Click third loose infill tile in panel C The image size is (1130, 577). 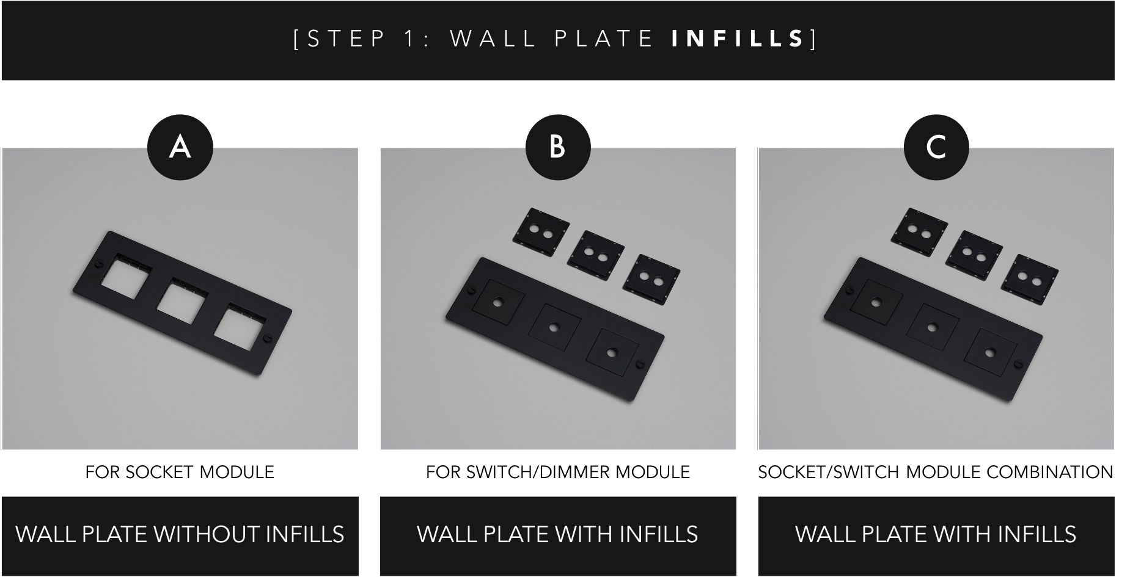(1030, 280)
